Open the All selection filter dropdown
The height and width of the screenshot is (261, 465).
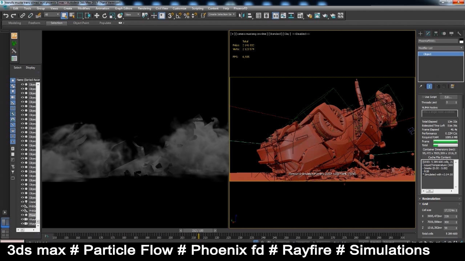(52, 14)
